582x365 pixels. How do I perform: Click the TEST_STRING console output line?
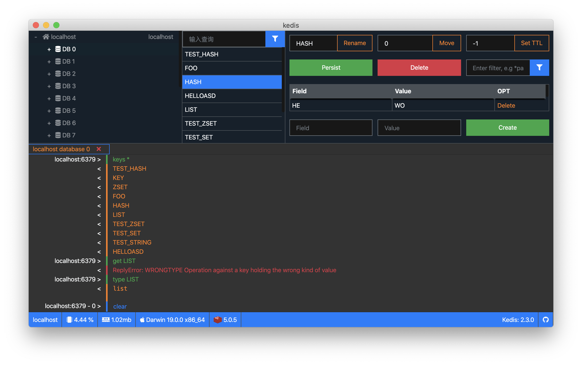point(132,242)
